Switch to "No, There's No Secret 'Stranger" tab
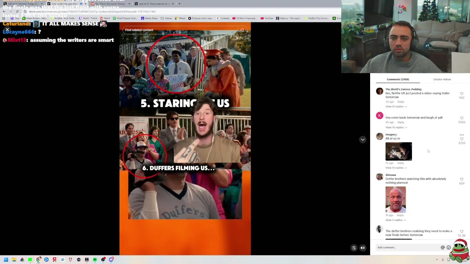The image size is (470, 264). 110,4
